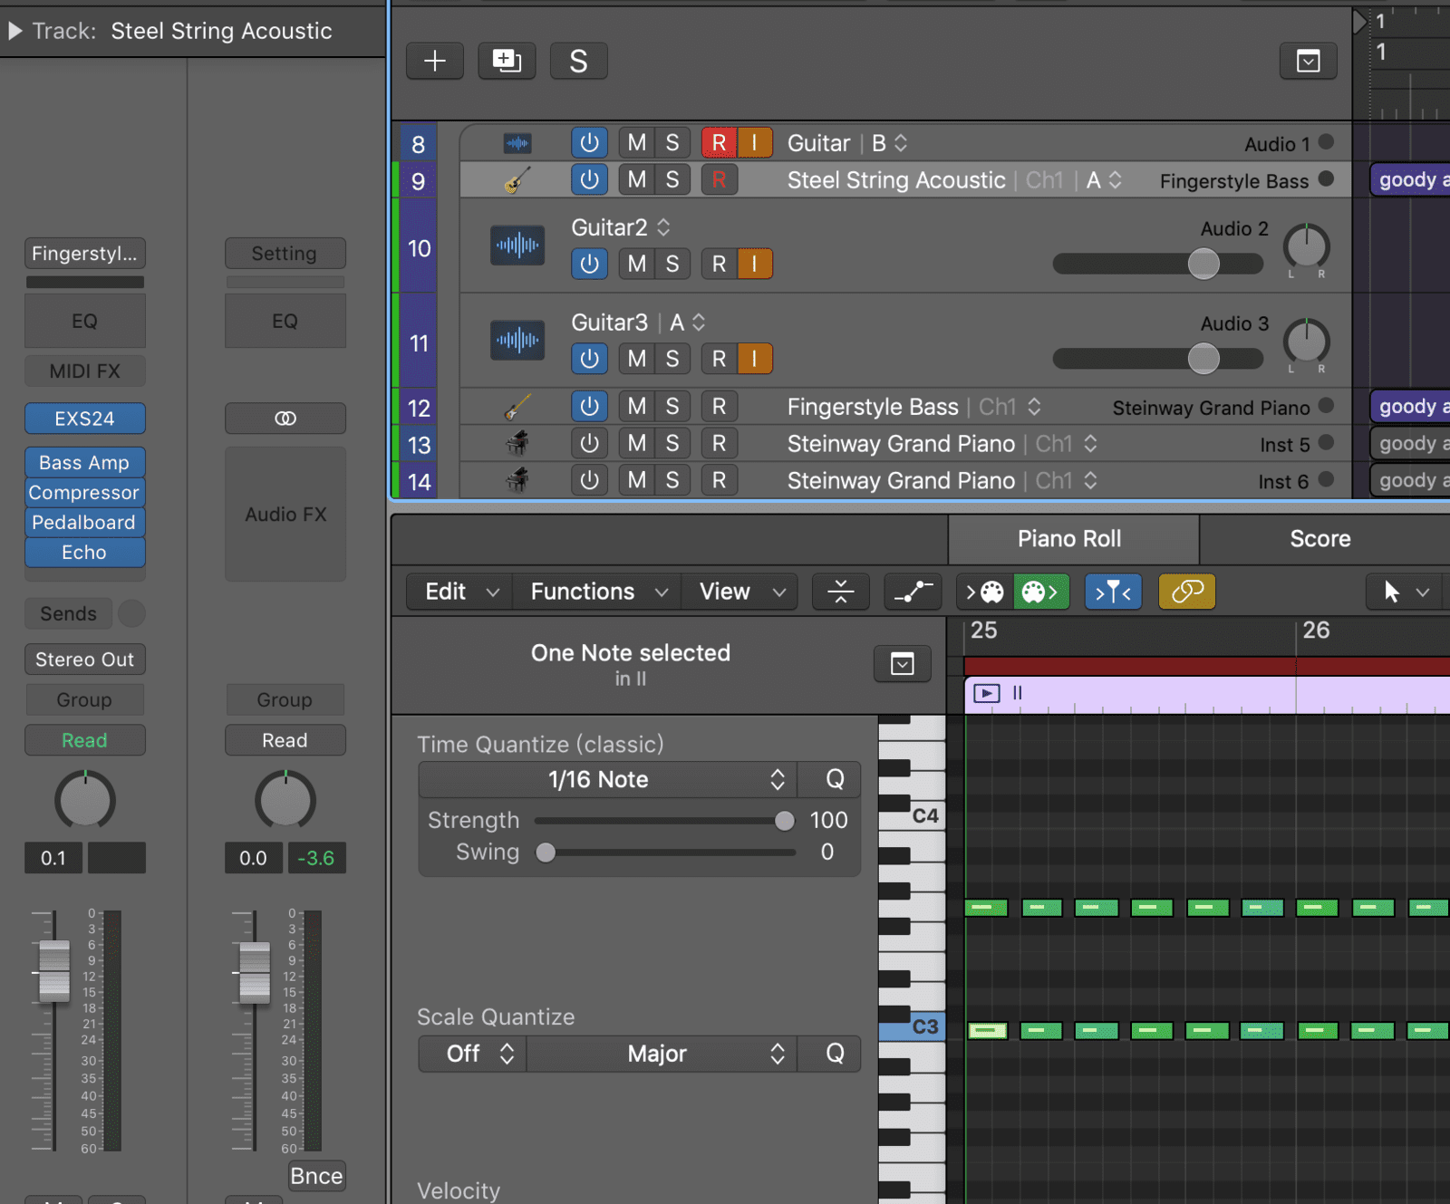The width and height of the screenshot is (1450, 1204).
Task: Click the track 13 grand piano icon
Action: tap(517, 443)
